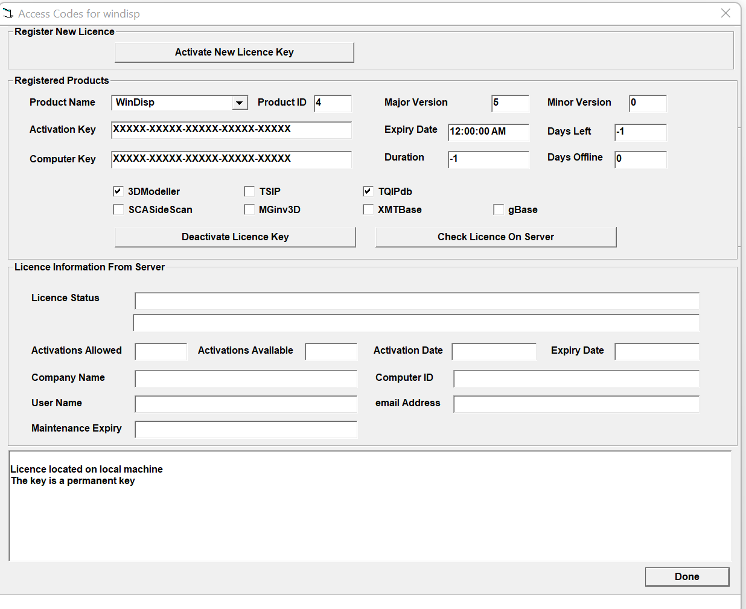Open the Product Name dropdown arrow
This screenshot has width=746, height=609.
(240, 103)
